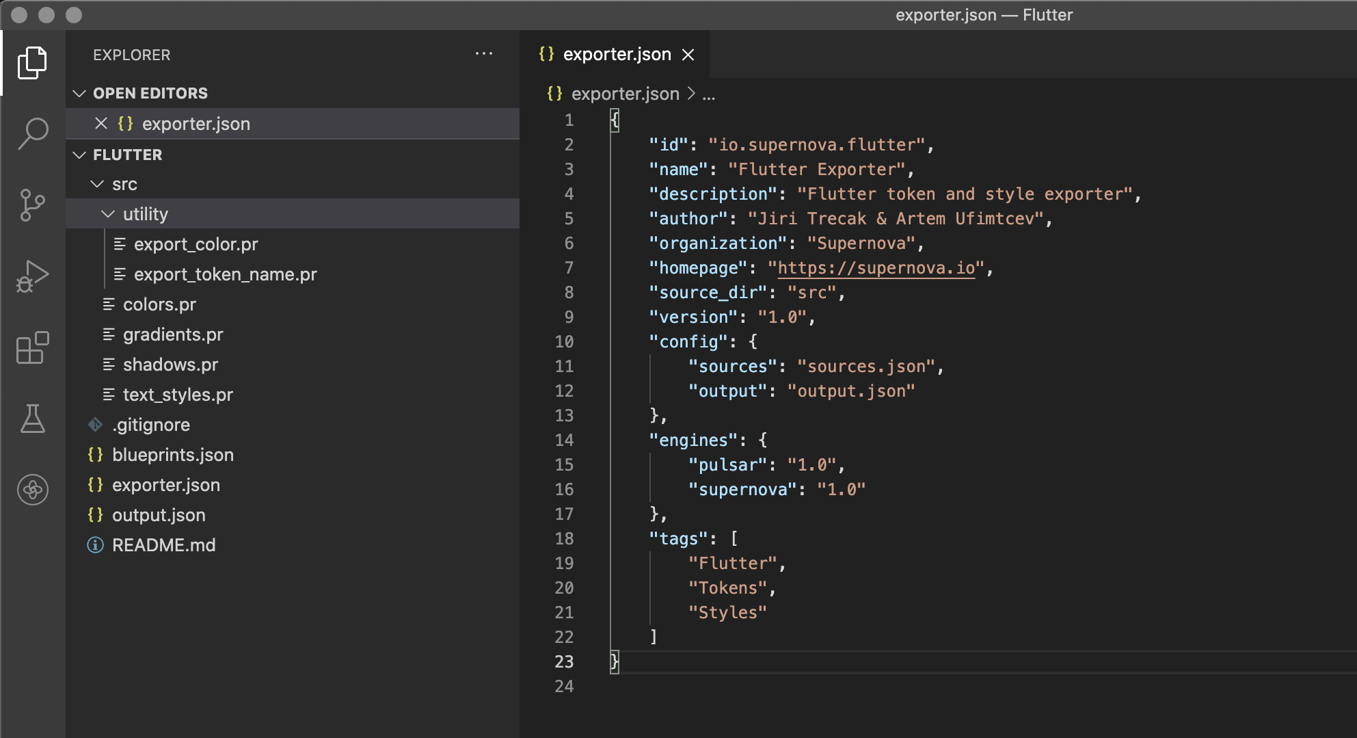Open the Explorer view in activity bar
Image resolution: width=1357 pixels, height=738 pixels.
pos(32,63)
